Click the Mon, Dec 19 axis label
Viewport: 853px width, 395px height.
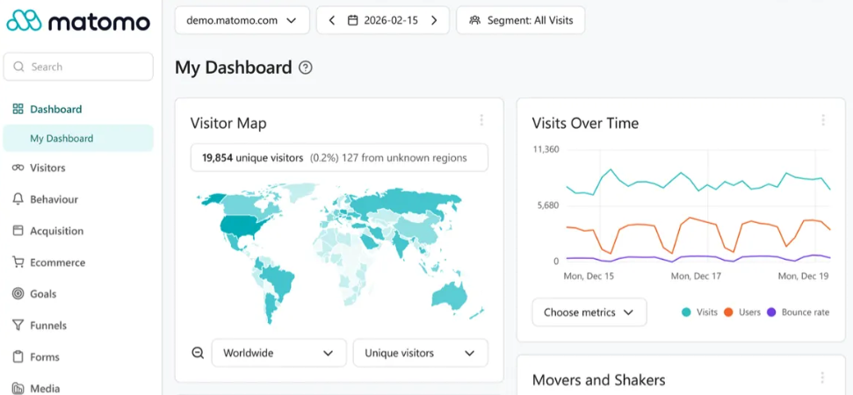coord(803,276)
